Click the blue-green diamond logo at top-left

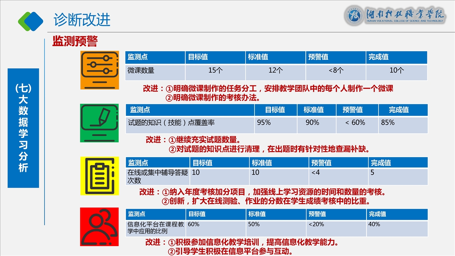click(x=31, y=21)
